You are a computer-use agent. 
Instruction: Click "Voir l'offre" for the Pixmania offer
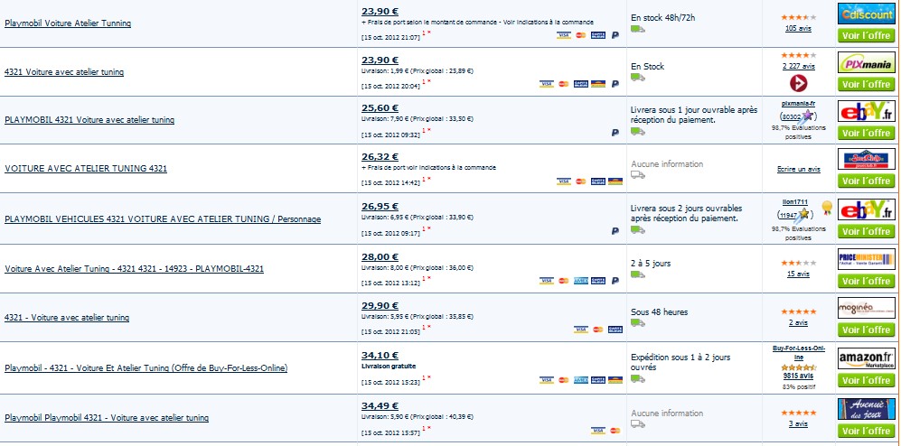[x=866, y=84]
